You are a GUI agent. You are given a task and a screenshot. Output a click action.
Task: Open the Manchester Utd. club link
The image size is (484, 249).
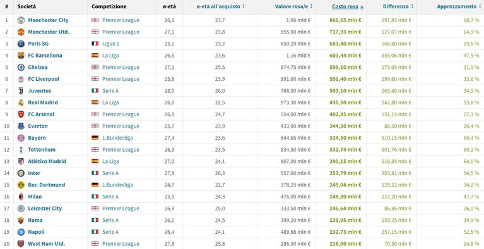49,32
